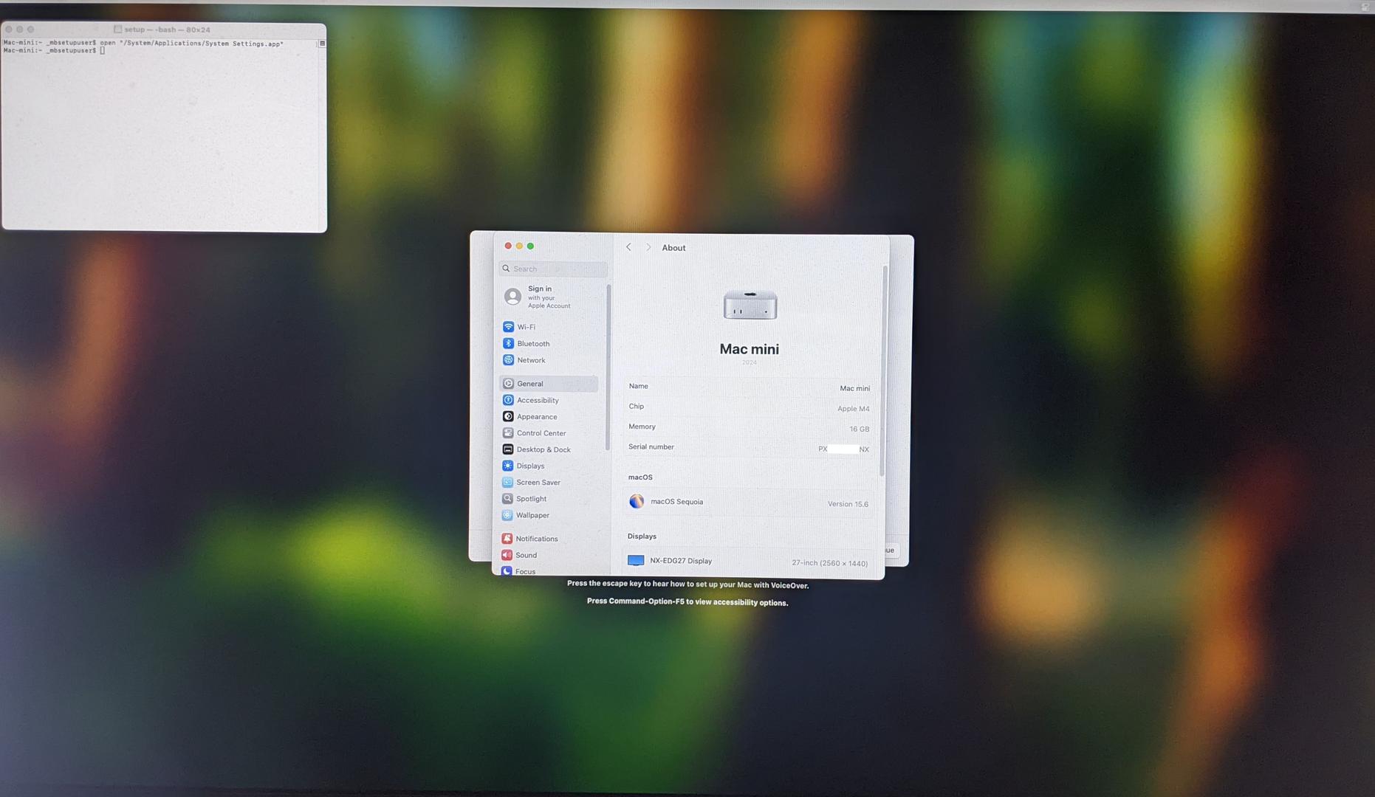Open the Wallpaper sidebar icon
The width and height of the screenshot is (1375, 797).
point(507,515)
